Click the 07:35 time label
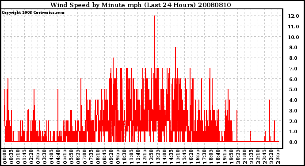The width and height of the screenshot is (305, 166). tap(91, 157)
